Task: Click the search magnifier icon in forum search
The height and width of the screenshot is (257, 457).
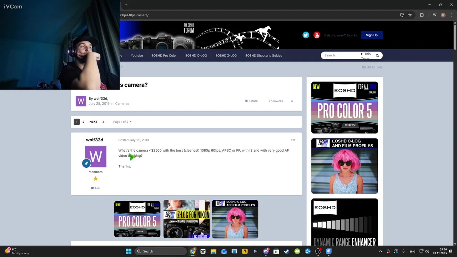Action: point(377,56)
